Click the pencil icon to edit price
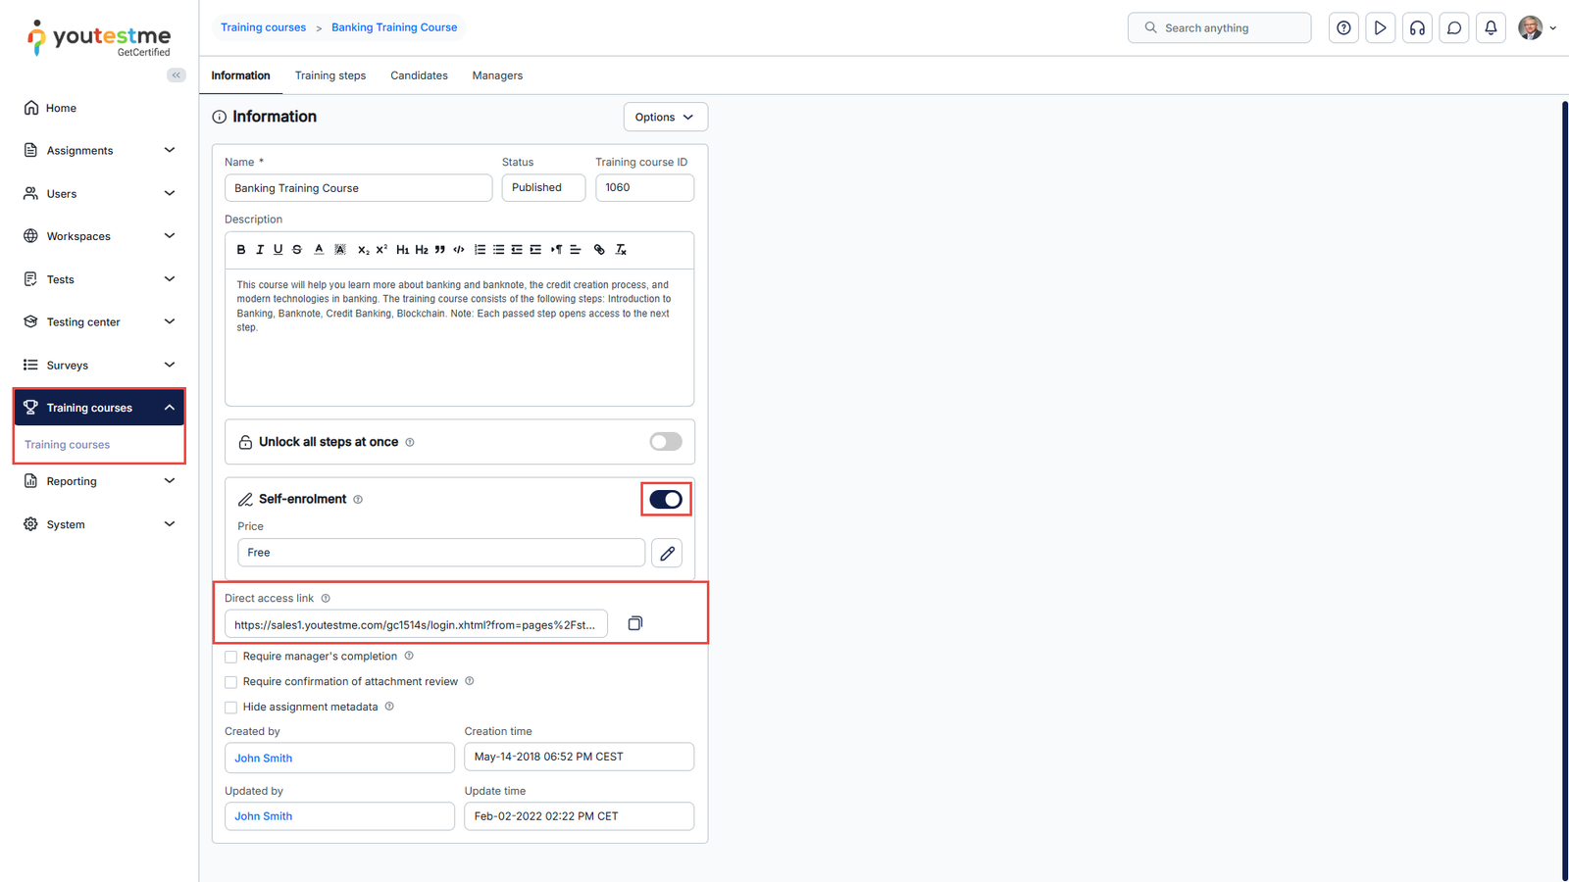Image resolution: width=1569 pixels, height=882 pixels. click(667, 553)
